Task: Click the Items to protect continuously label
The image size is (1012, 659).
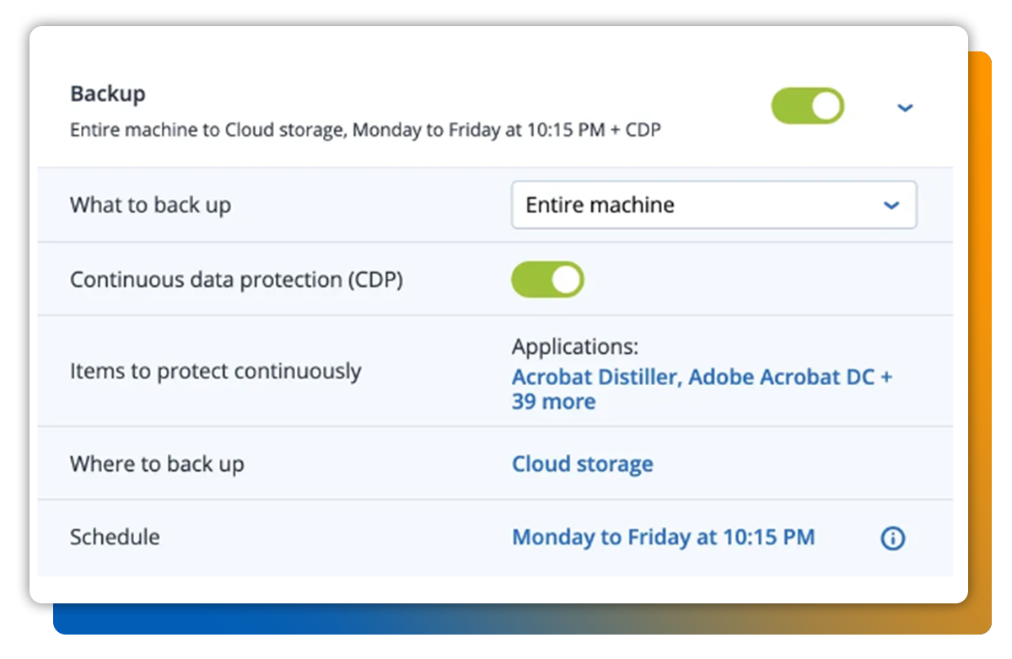Action: click(214, 371)
